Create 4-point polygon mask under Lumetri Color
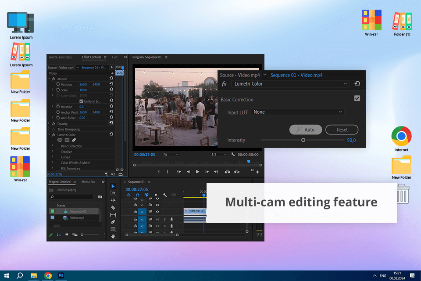This screenshot has width=421, height=281. 67,140
